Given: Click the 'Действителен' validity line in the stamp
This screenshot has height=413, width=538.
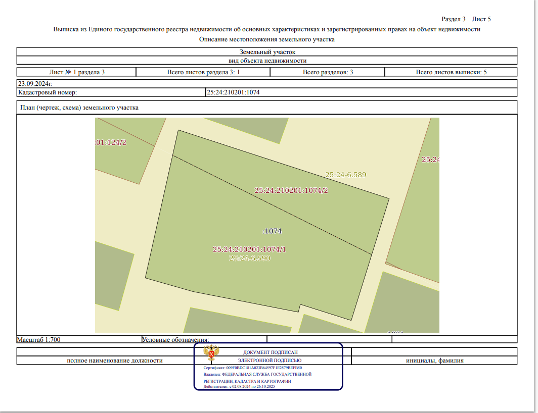Looking at the screenshot, I should [239, 386].
